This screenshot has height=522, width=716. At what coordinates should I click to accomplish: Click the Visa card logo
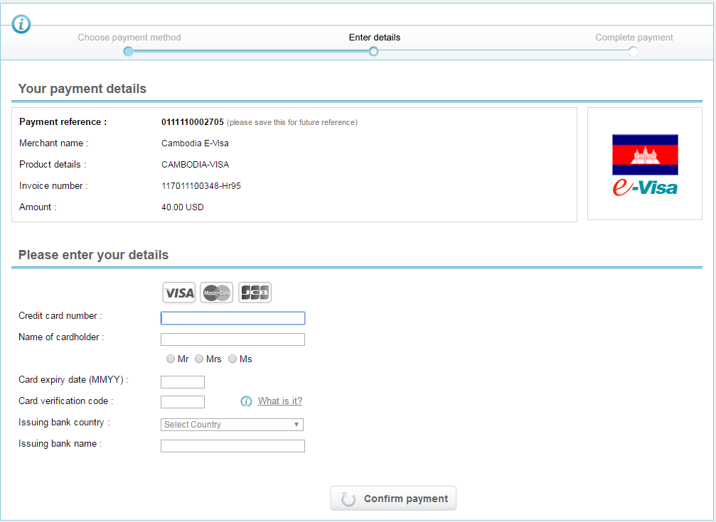click(179, 293)
